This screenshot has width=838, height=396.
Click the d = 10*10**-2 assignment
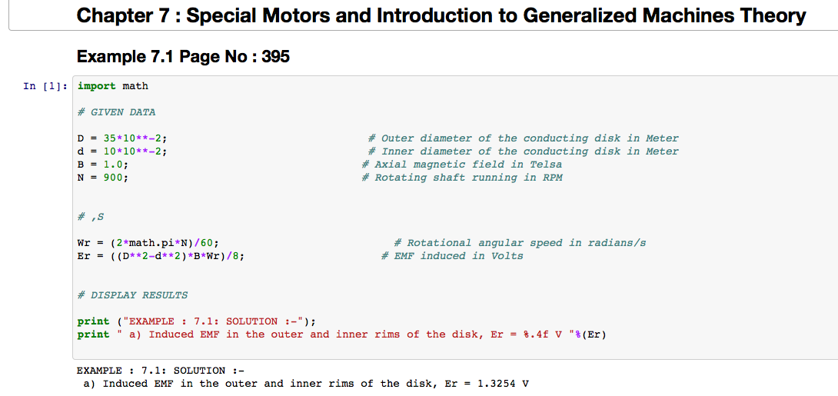point(122,151)
